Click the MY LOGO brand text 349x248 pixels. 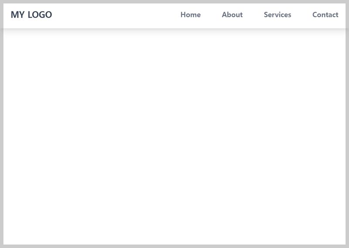coord(31,15)
